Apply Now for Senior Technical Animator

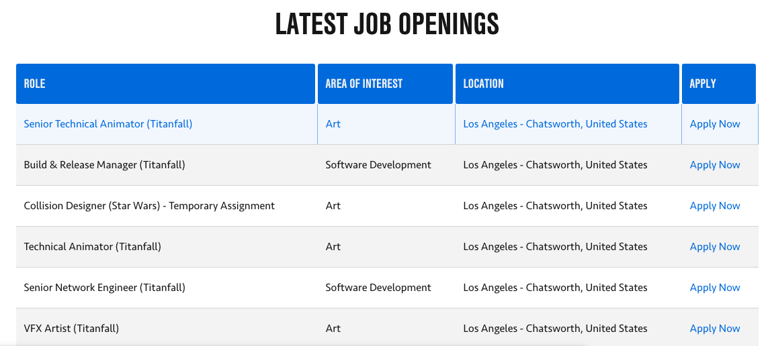[x=715, y=124]
